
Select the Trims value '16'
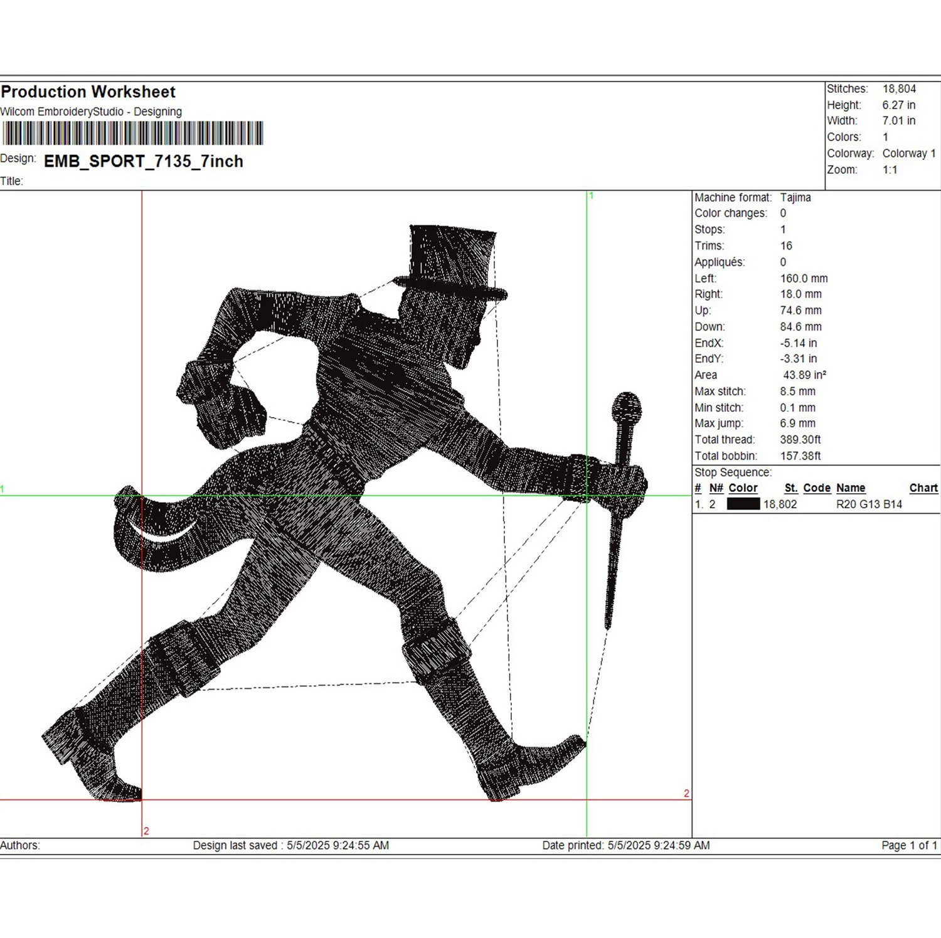[x=786, y=246]
